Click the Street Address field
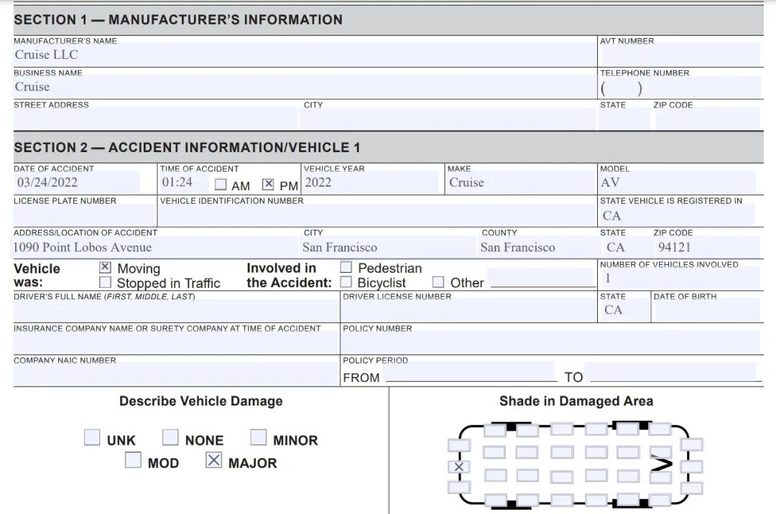 tap(155, 119)
